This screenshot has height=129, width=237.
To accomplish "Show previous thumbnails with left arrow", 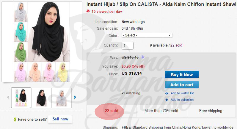I will click(x=8, y=97).
